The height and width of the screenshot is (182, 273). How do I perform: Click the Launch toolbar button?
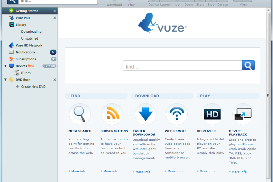click(x=166, y=3)
